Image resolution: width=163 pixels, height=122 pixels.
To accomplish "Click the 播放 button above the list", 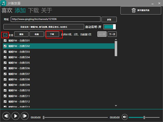I will coord(21,34).
